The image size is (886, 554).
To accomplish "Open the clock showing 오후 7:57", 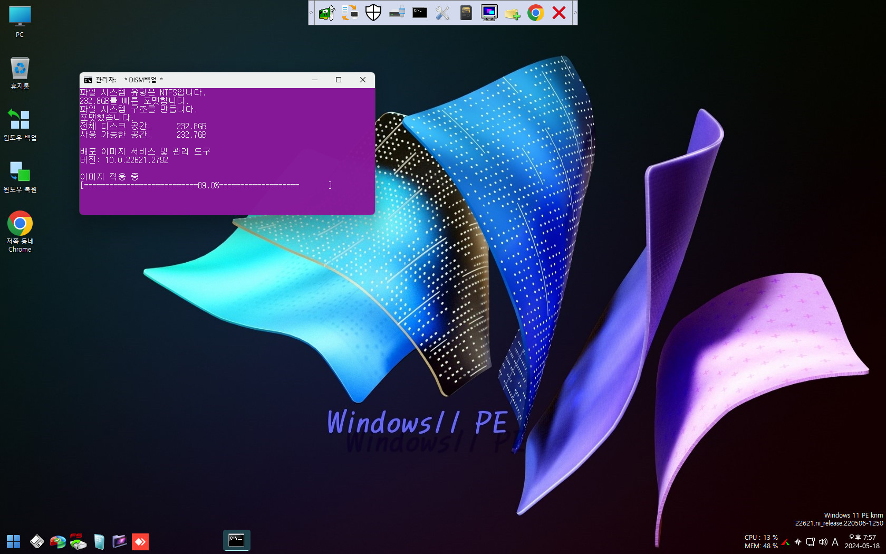I will pyautogui.click(x=862, y=541).
